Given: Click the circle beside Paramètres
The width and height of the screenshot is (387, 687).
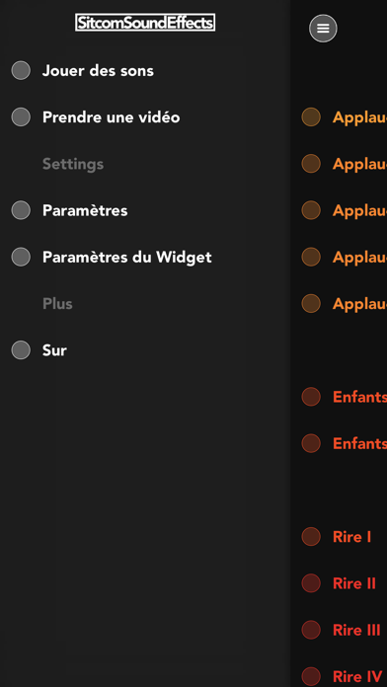Looking at the screenshot, I should [21, 210].
